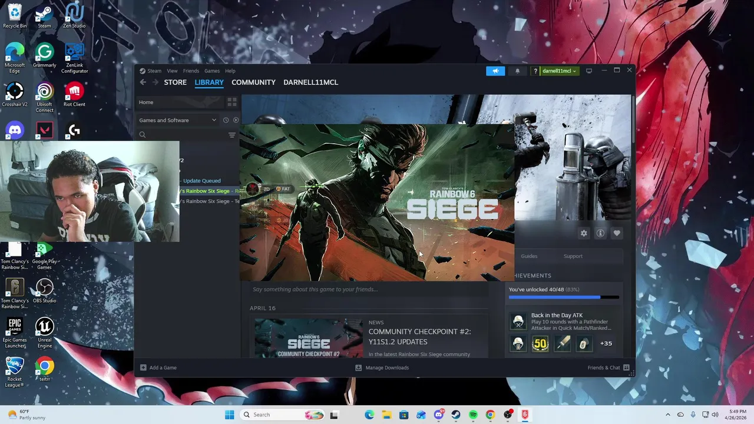The height and width of the screenshot is (424, 754).
Task: Show hidden system tray icons chevron
Action: pos(667,415)
